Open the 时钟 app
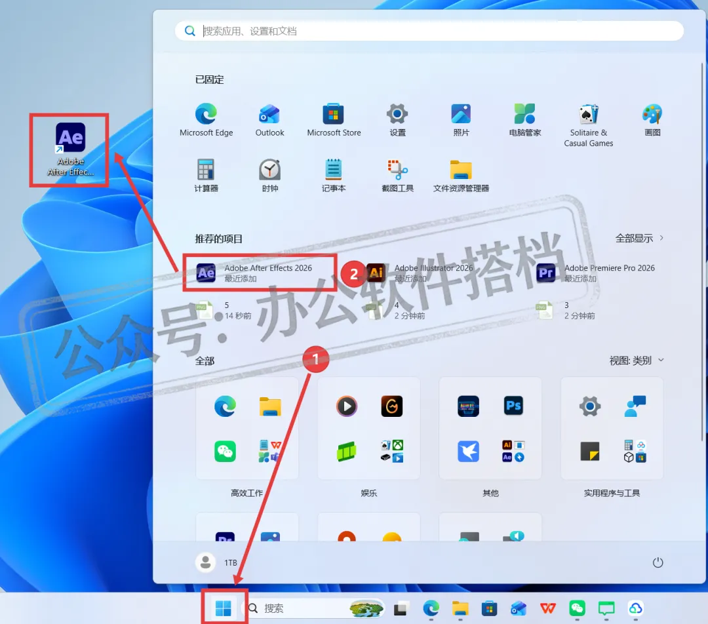 pyautogui.click(x=269, y=175)
